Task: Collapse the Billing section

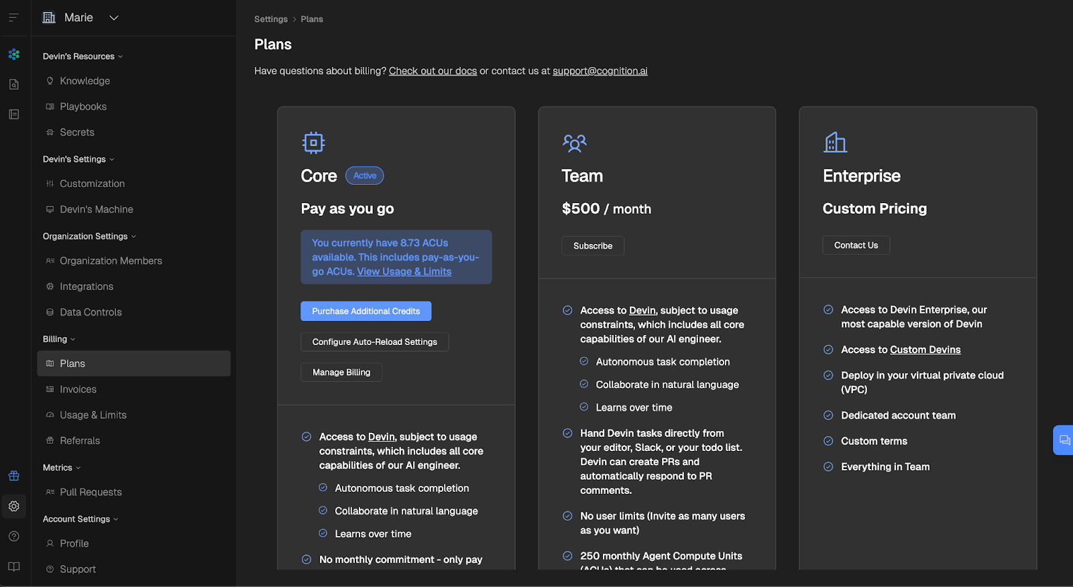Action: pos(59,339)
